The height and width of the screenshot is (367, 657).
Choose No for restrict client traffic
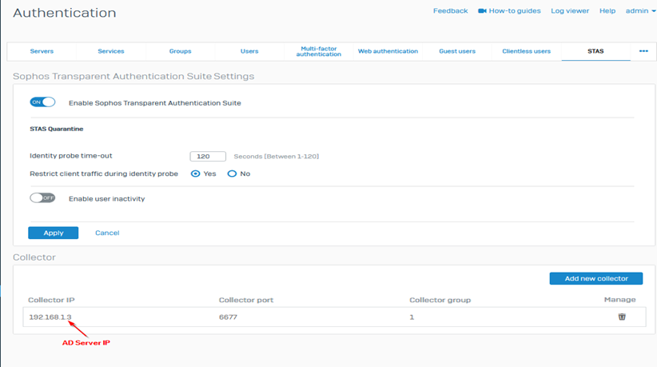(x=233, y=174)
